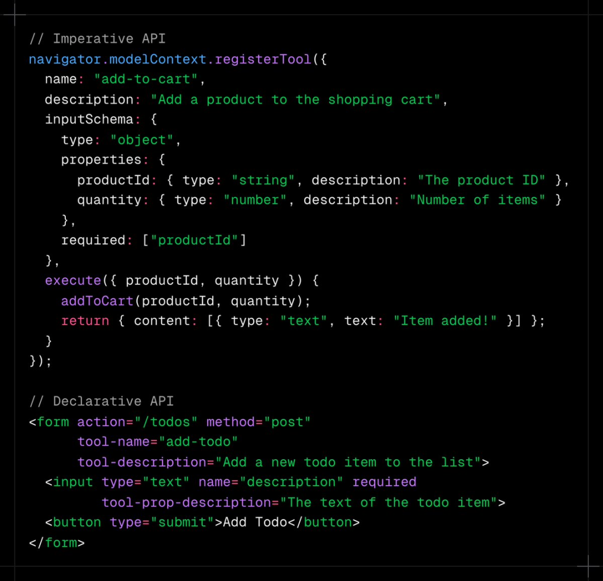Click the "// Imperative API" comment line
This screenshot has width=603, height=581.
coord(97,39)
